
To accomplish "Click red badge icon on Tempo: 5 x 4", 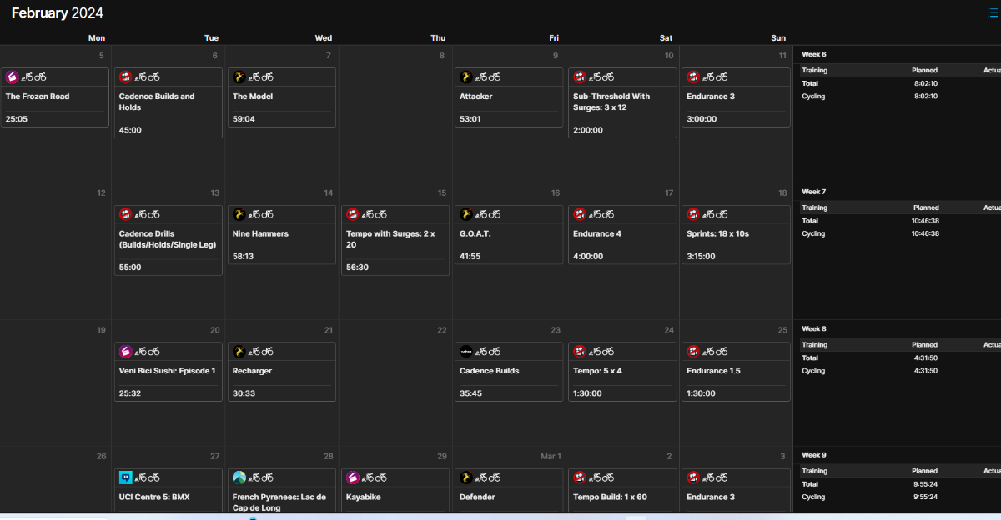I will (580, 352).
